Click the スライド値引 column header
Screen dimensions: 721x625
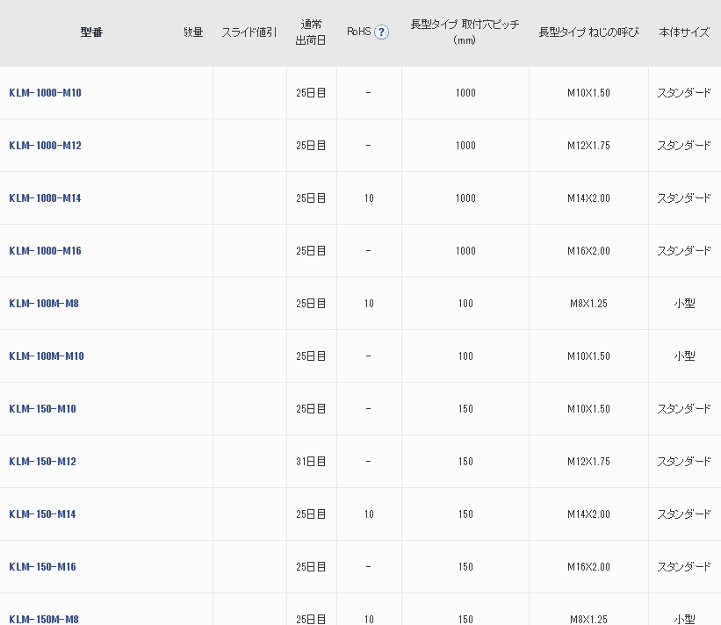tap(249, 32)
